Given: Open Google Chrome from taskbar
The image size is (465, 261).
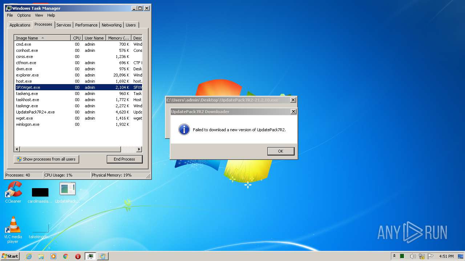Looking at the screenshot, I should pos(66,256).
